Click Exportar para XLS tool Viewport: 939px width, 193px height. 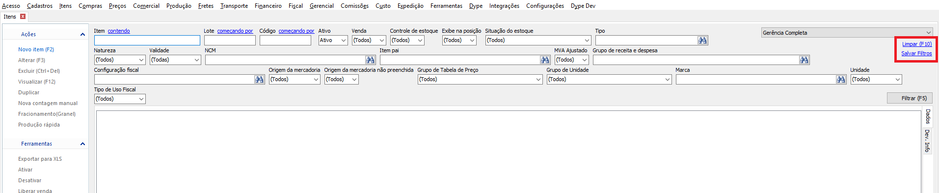click(40, 159)
